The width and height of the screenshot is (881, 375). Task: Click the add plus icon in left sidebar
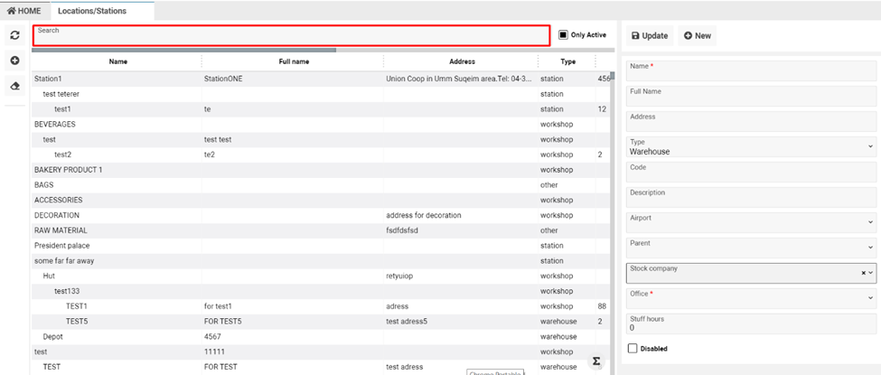point(14,61)
